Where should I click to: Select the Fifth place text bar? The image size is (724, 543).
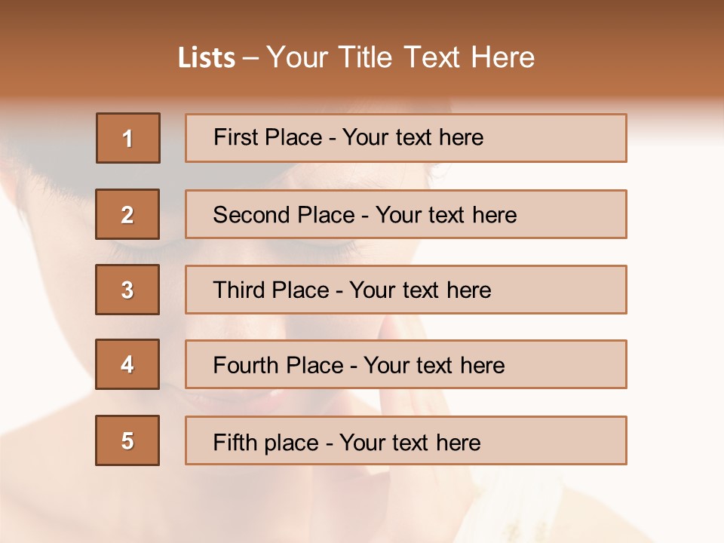[x=406, y=440]
